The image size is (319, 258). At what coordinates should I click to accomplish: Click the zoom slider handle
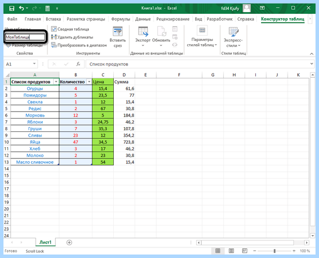pos(274,251)
